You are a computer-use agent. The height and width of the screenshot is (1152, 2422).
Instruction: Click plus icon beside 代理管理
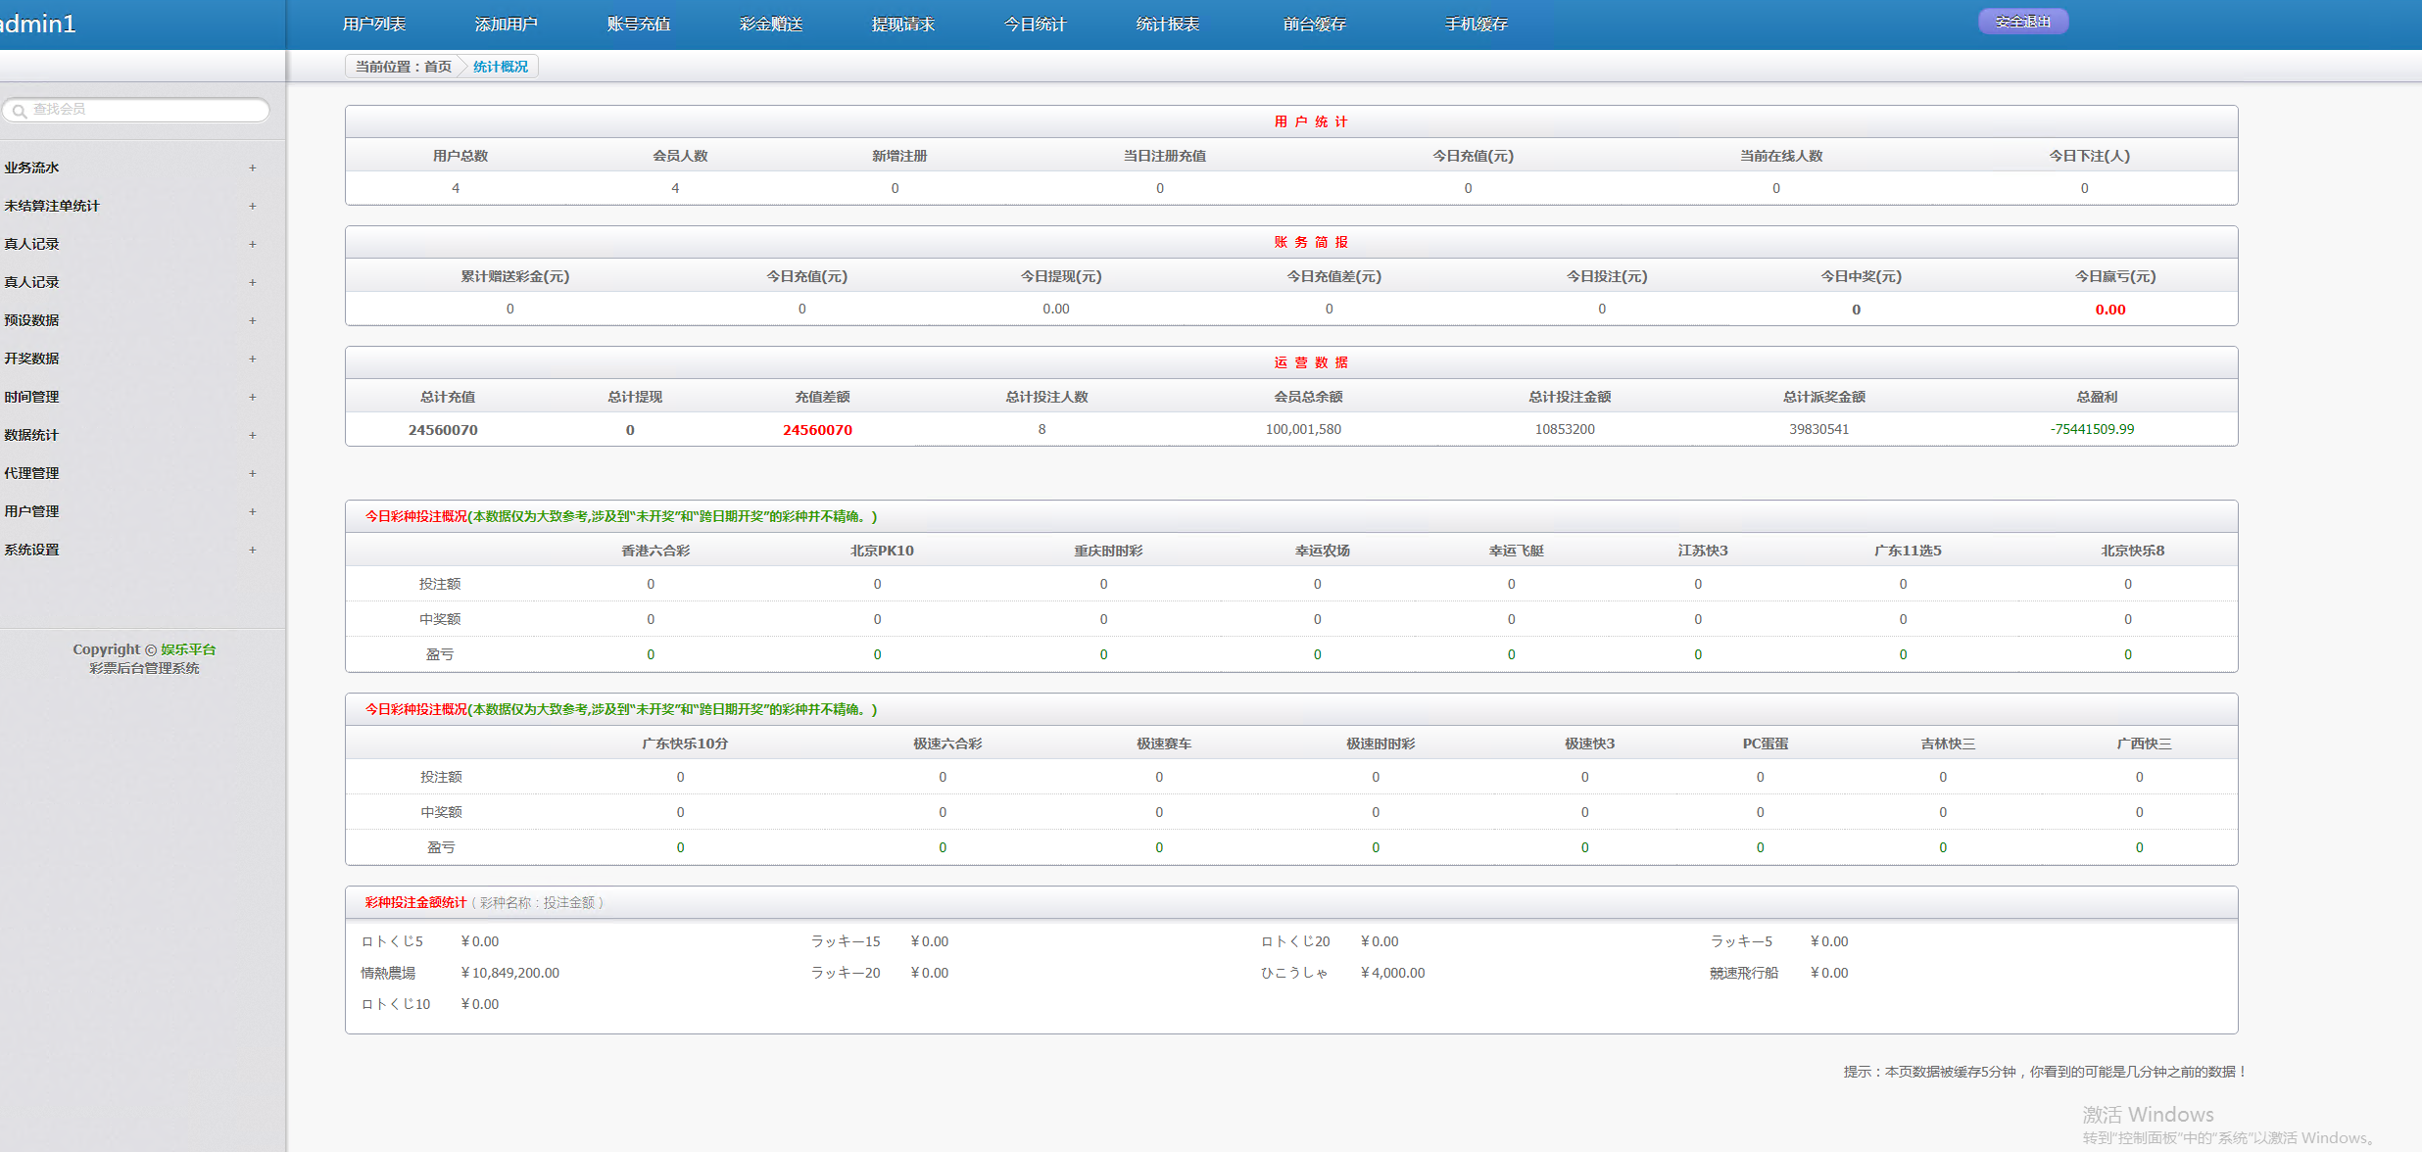[252, 473]
